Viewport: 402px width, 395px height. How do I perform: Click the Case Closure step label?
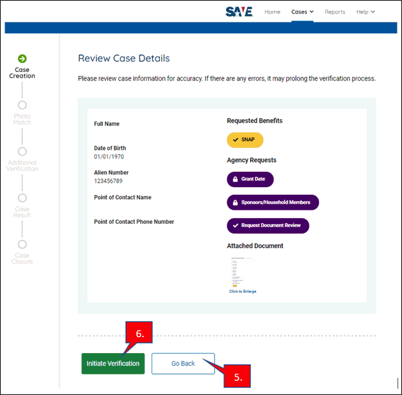[22, 259]
